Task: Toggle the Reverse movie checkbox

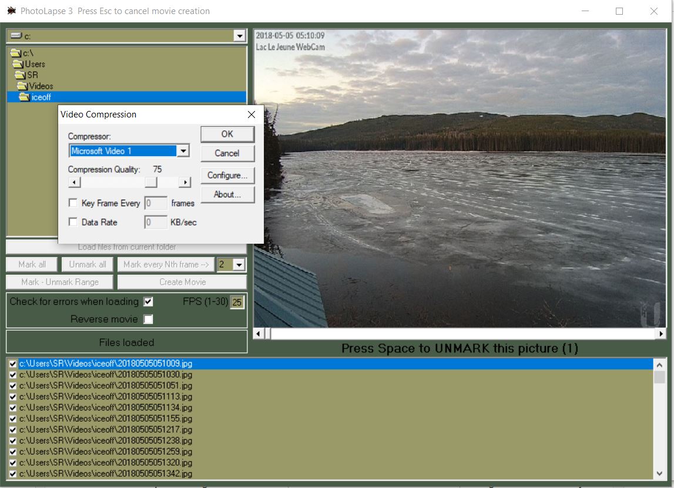Action: coord(149,319)
